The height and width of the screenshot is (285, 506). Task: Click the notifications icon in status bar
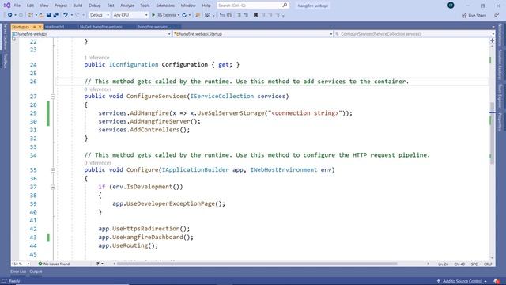pos(497,282)
